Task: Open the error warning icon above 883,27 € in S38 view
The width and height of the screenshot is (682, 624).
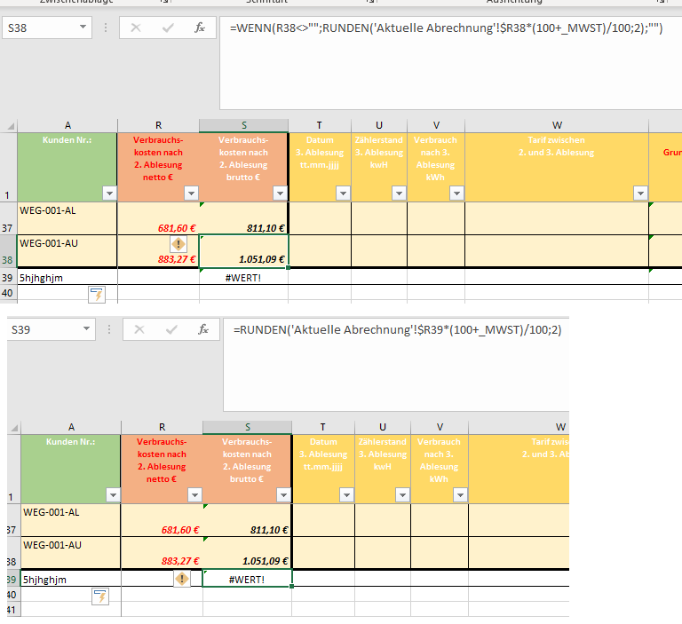Action: [178, 244]
